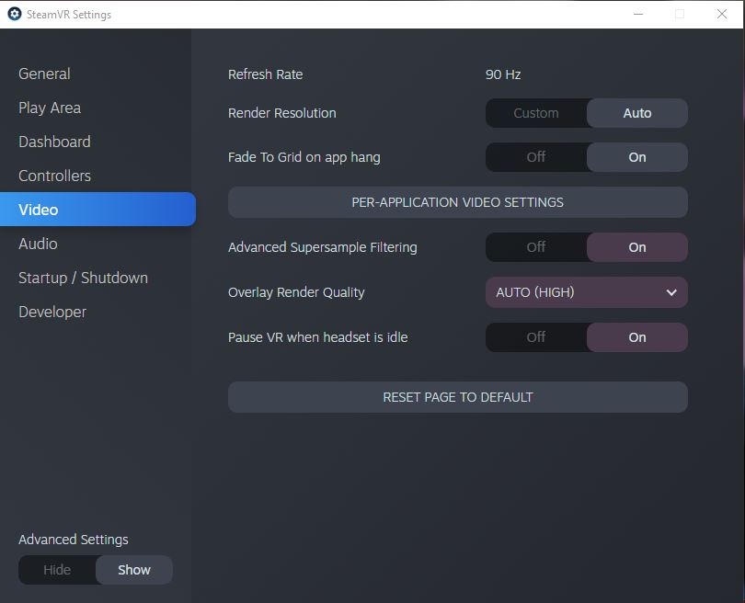Click Per-Application Video Settings

tap(457, 202)
